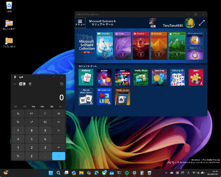Toggle Calculator keep-on-top icon beside 標準
221x177 pixels.
(x=30, y=84)
